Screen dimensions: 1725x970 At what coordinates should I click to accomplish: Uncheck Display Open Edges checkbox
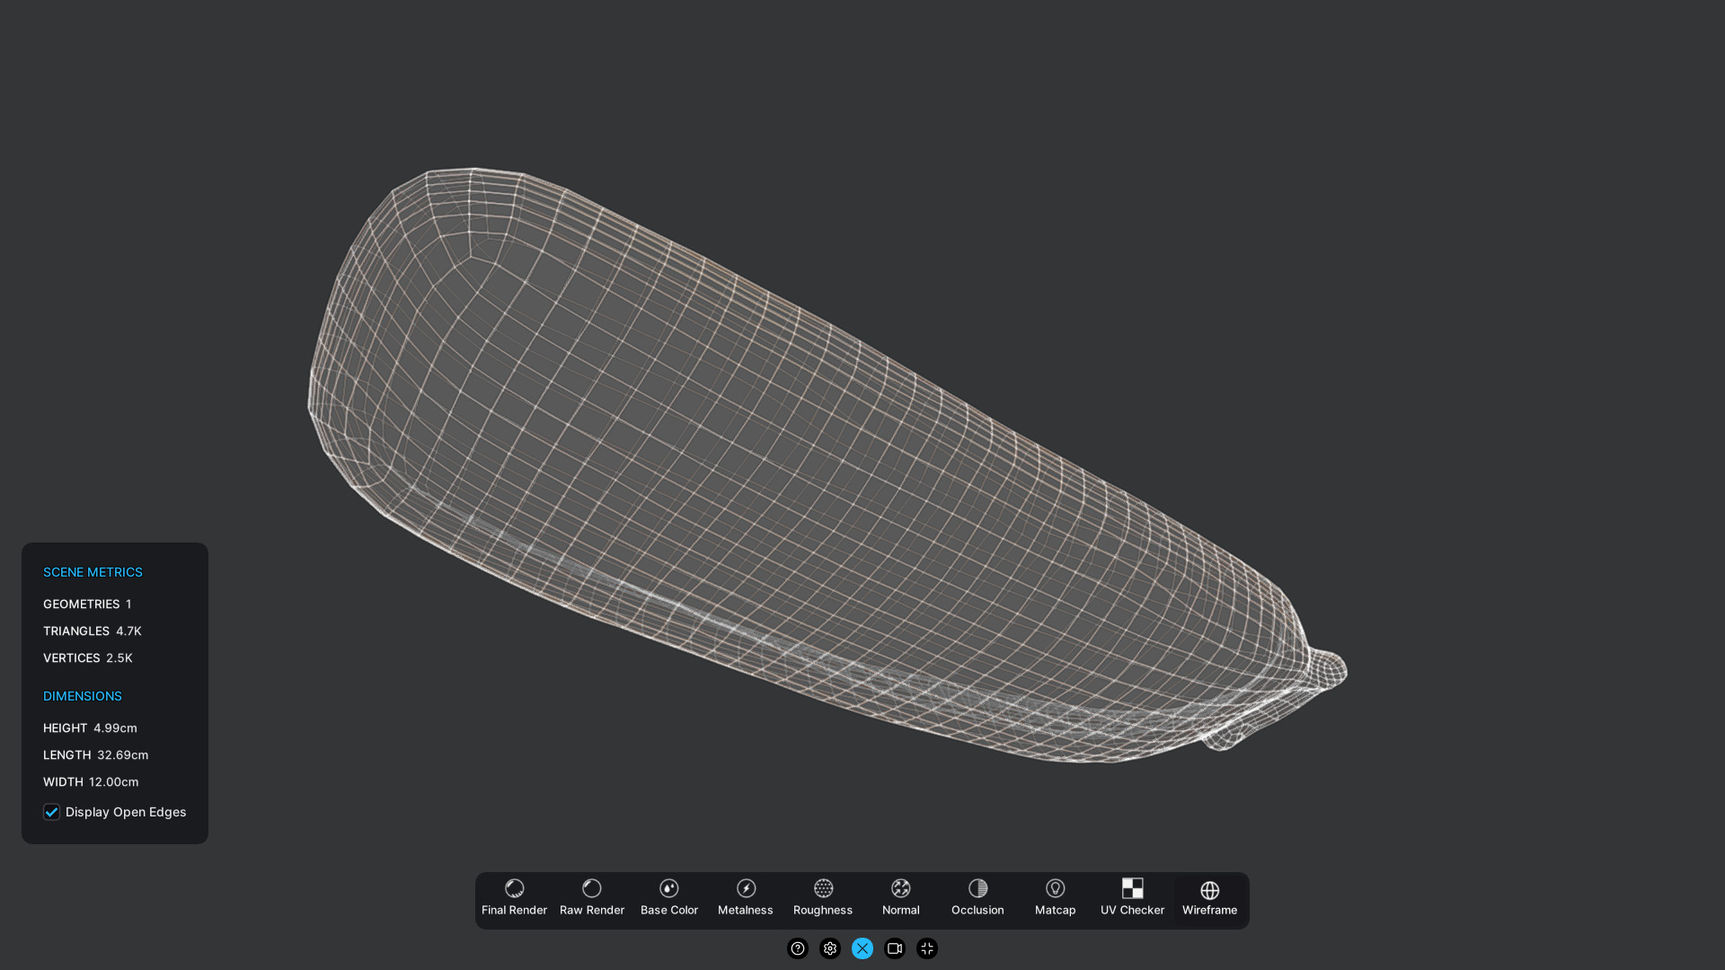click(x=52, y=812)
